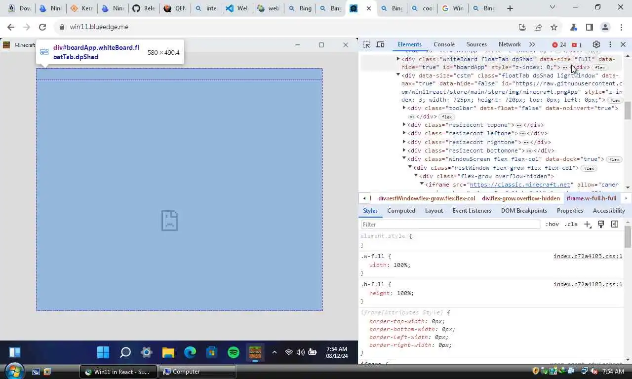This screenshot has height=379, width=632.
Task: Click volume icon in Win11 tray
Action: 301,352
